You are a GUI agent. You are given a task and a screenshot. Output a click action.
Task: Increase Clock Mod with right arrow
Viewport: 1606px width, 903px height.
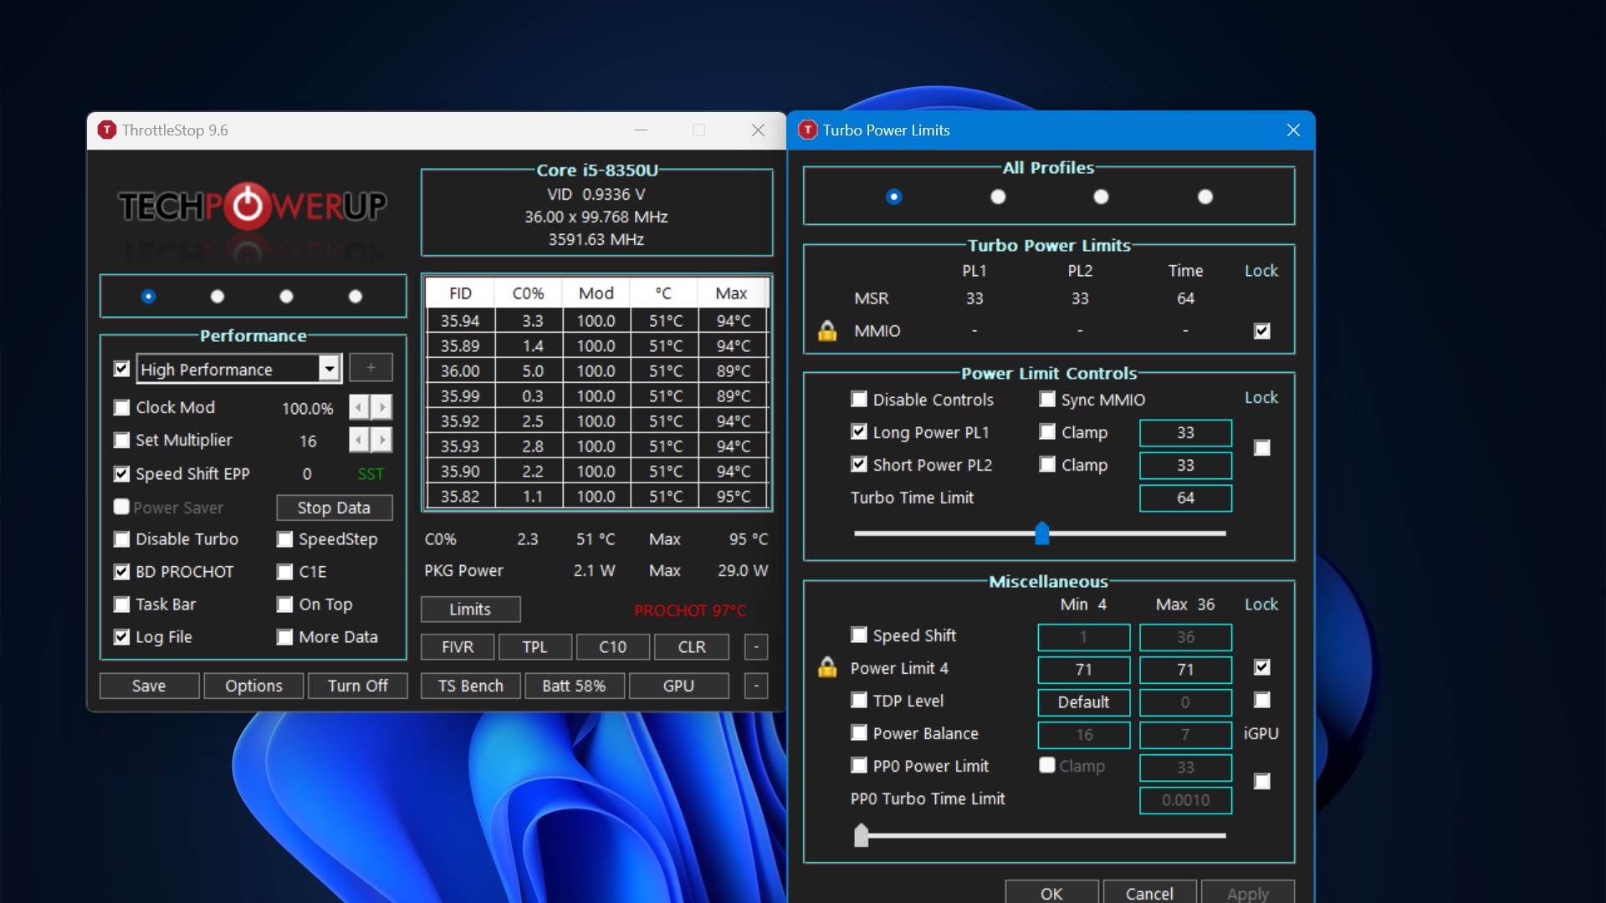coord(382,407)
